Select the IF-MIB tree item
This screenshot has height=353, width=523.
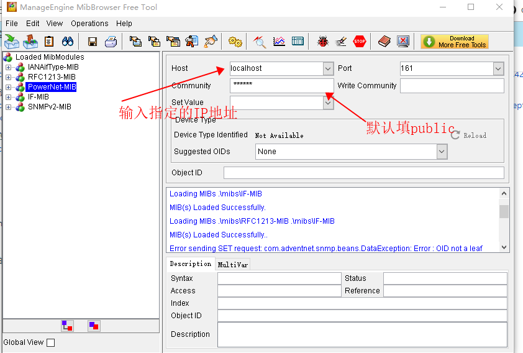[x=39, y=97]
